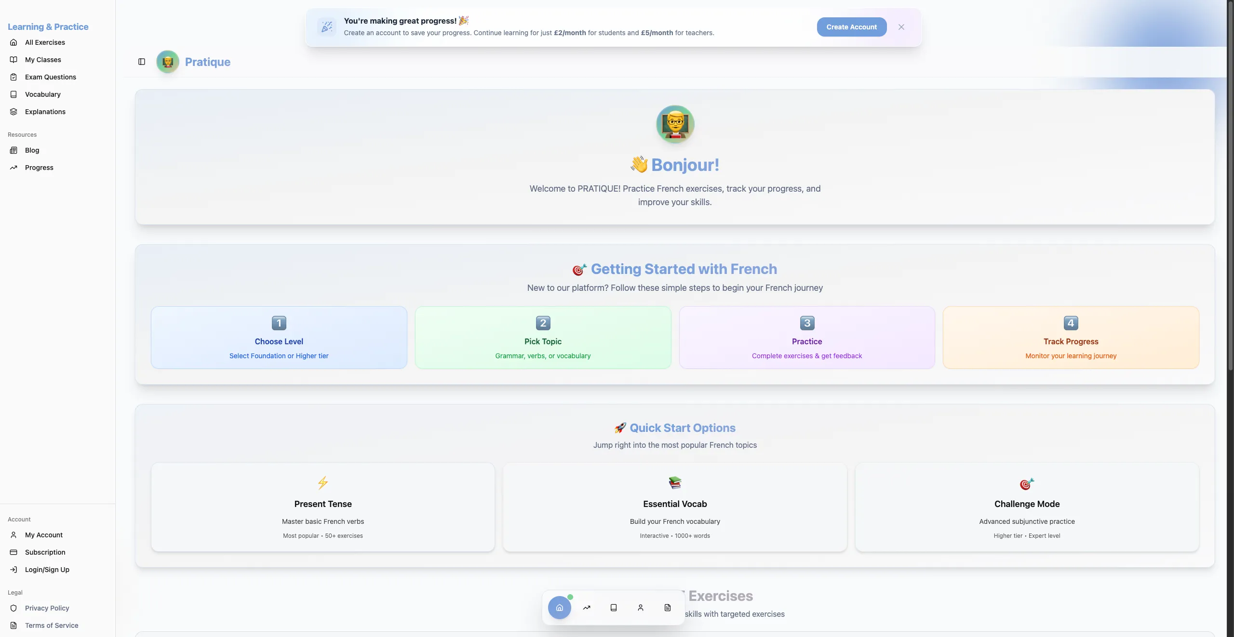Viewport: 1234px width, 637px height.
Task: Go to My Classes in sidebar
Action: (43, 60)
